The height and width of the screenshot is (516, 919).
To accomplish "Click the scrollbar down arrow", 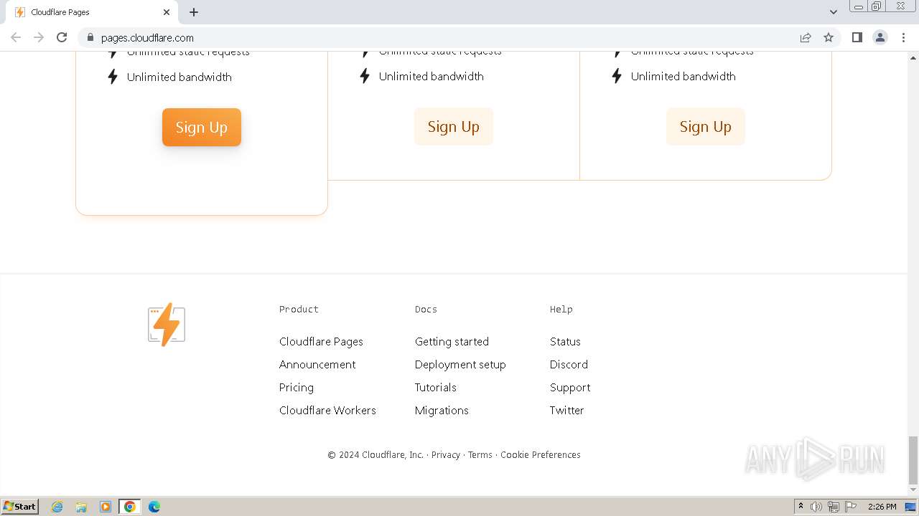I will click(x=913, y=490).
